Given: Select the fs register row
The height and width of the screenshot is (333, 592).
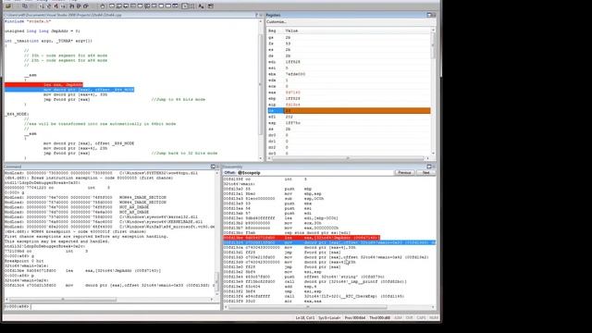Looking at the screenshot, I should pos(349,43).
